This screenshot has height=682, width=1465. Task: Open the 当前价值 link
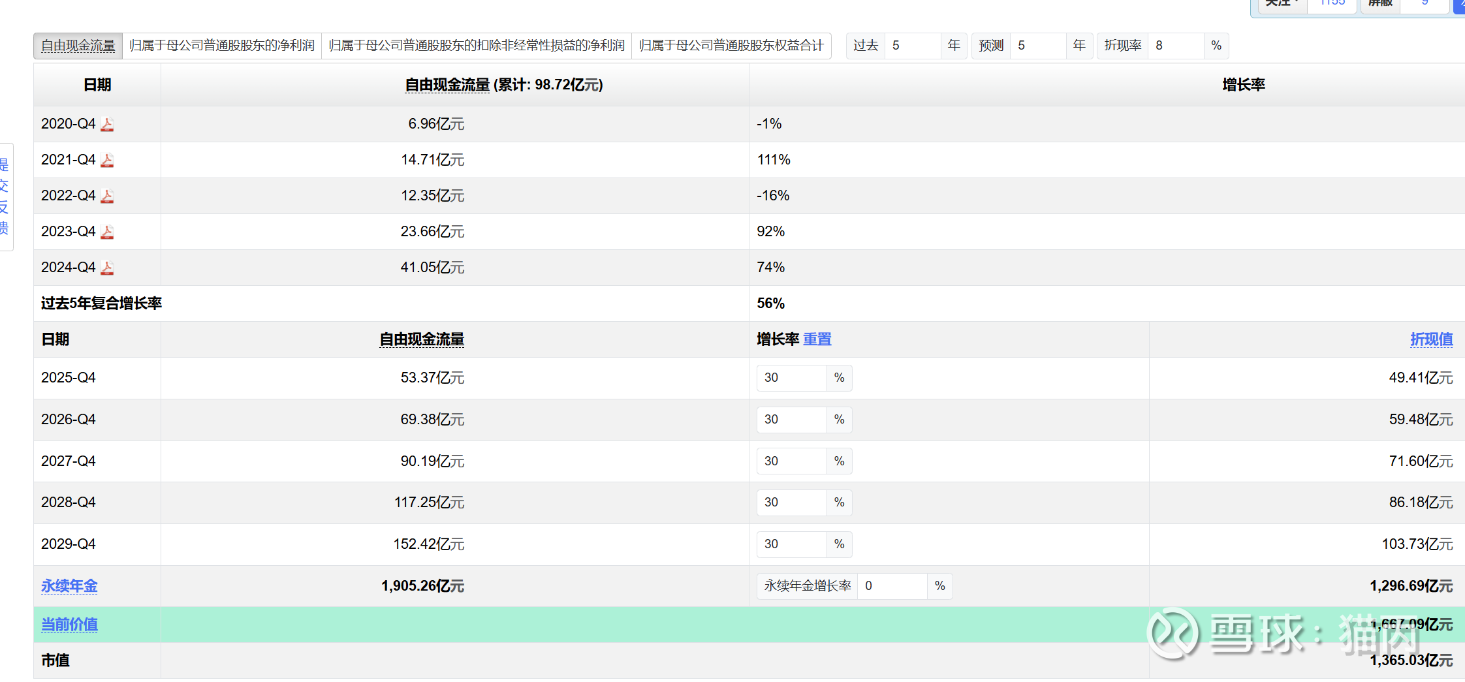[69, 625]
